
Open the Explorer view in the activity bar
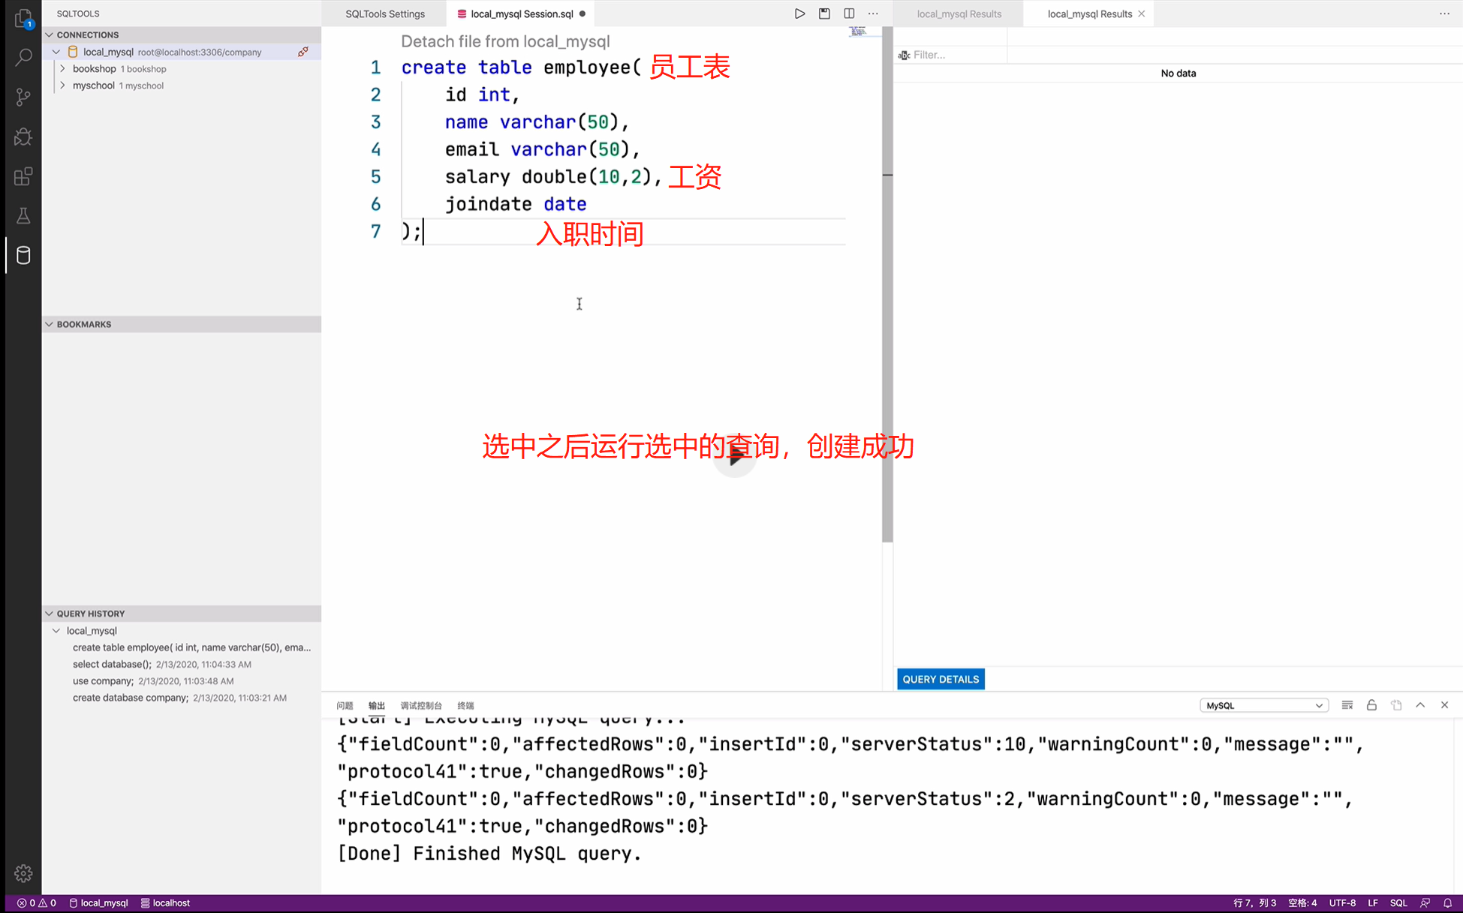click(23, 18)
